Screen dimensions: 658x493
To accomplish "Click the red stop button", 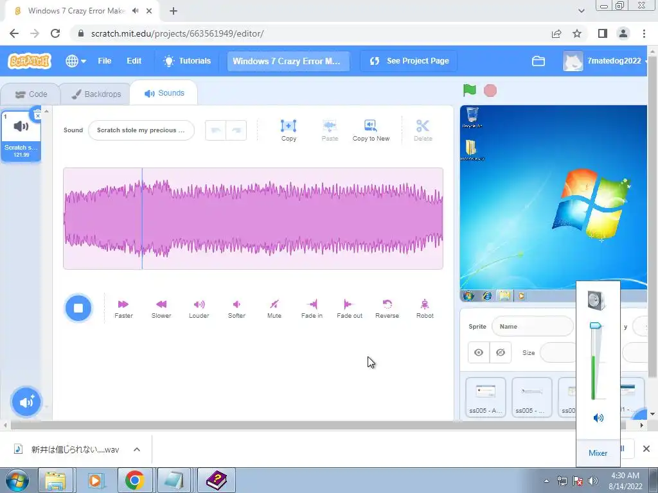I will click(490, 91).
